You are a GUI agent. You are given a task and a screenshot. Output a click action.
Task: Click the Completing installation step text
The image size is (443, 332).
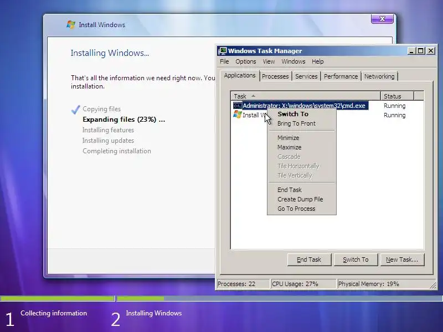coord(117,151)
